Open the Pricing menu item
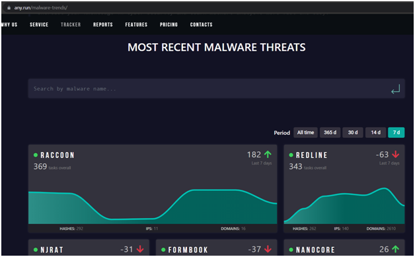The image size is (415, 257). tap(169, 24)
